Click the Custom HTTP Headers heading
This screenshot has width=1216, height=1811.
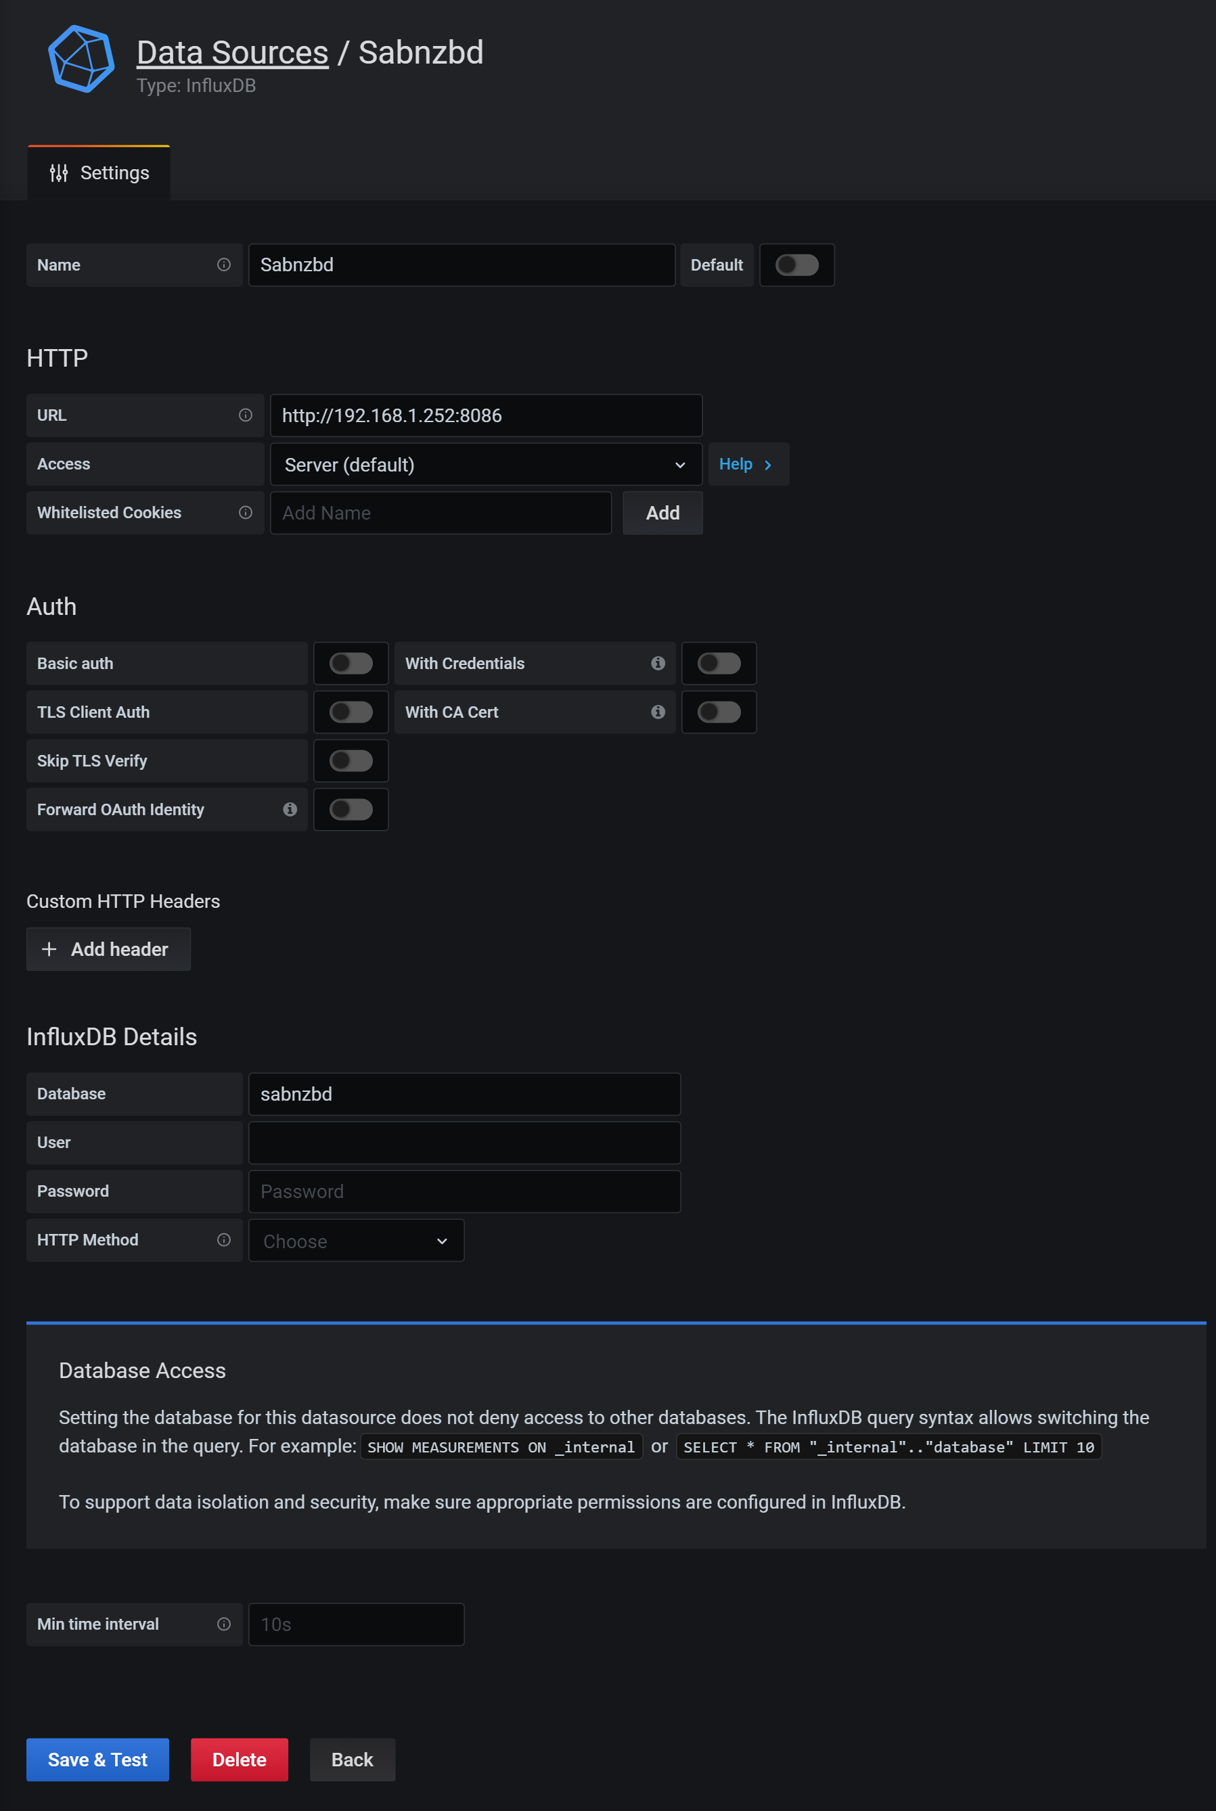123,902
